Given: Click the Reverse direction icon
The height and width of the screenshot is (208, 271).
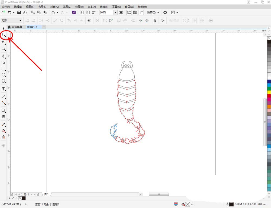Looking at the screenshot, I should (x=89, y=21).
